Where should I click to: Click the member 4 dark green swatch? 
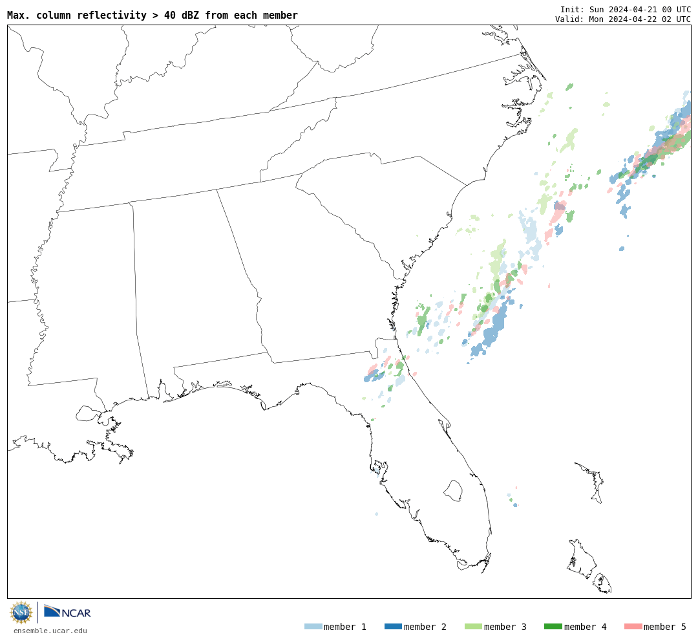tap(553, 627)
